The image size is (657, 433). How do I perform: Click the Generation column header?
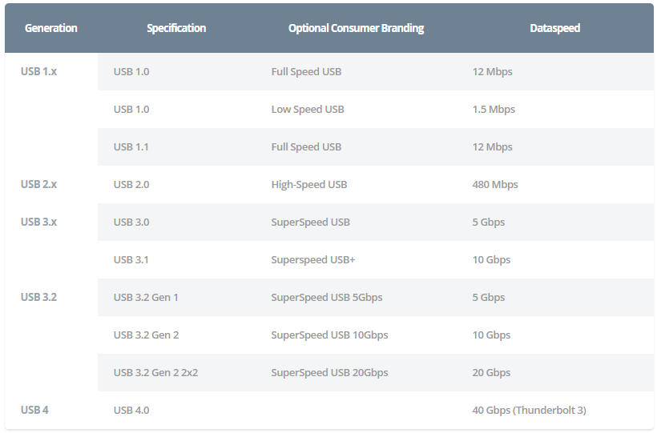pos(50,28)
